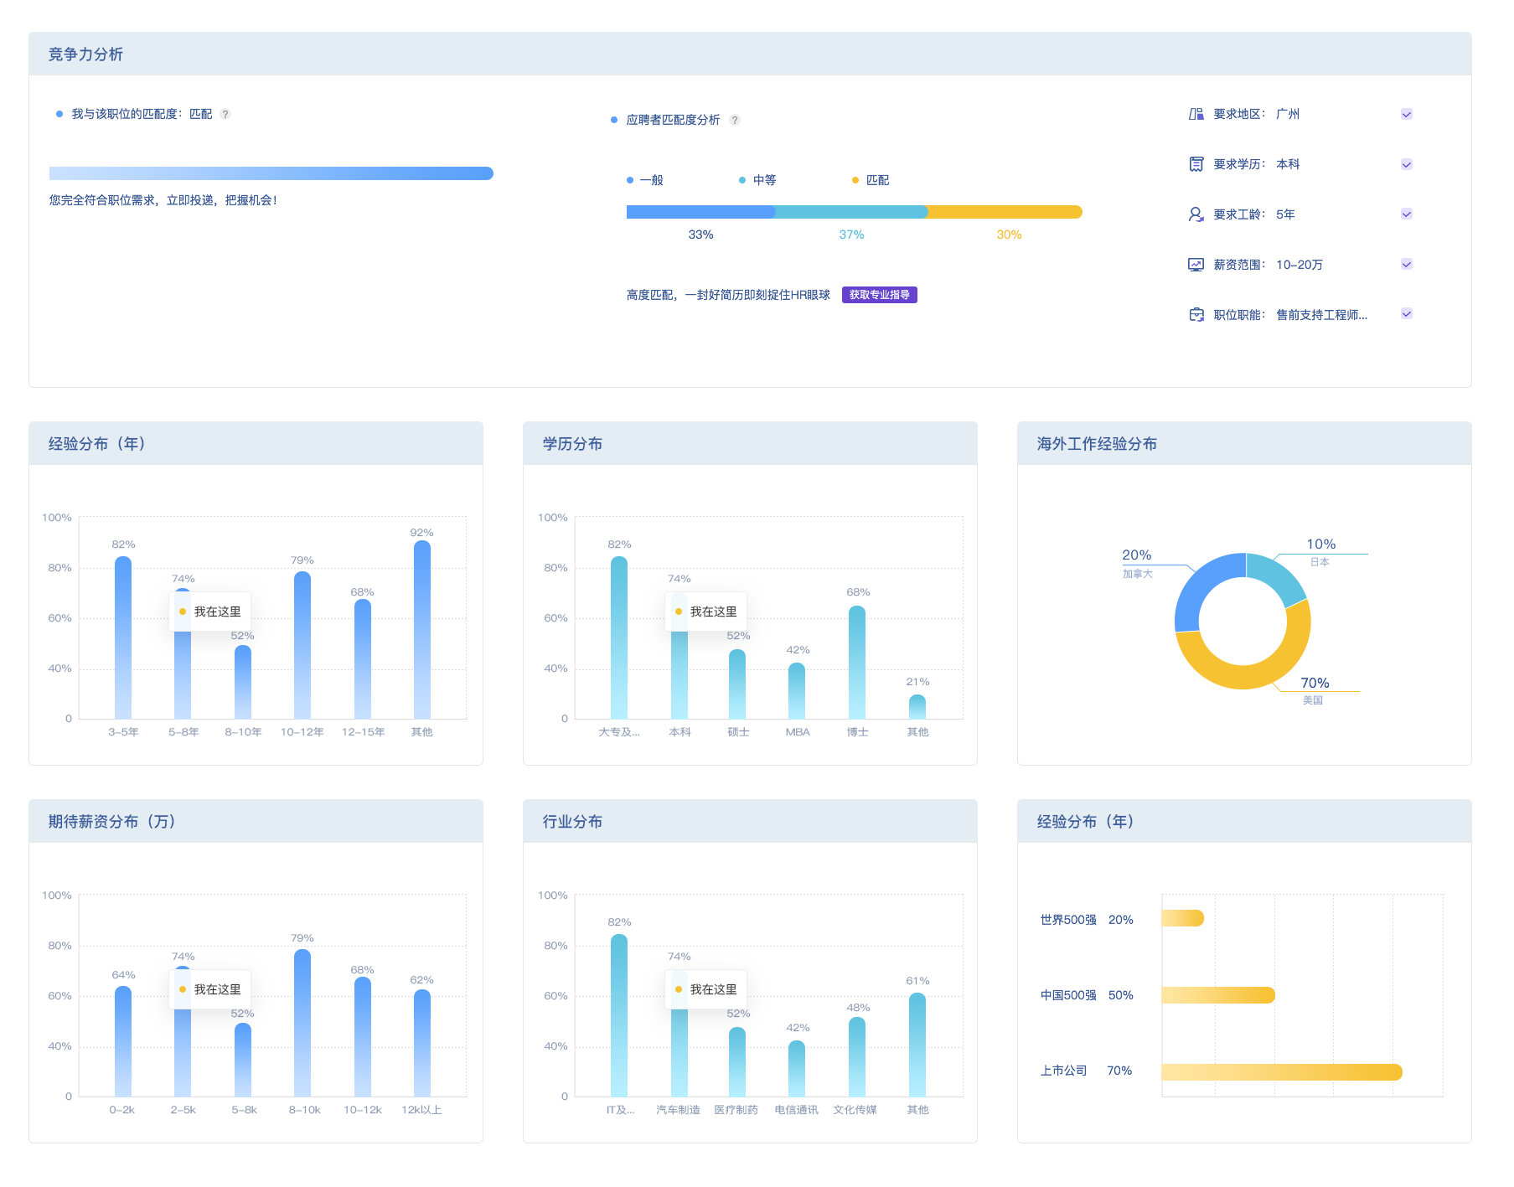Image resolution: width=1514 pixels, height=1187 pixels.
Task: Toggle the 要求学历 本科 checkbox
Action: [x=1406, y=164]
